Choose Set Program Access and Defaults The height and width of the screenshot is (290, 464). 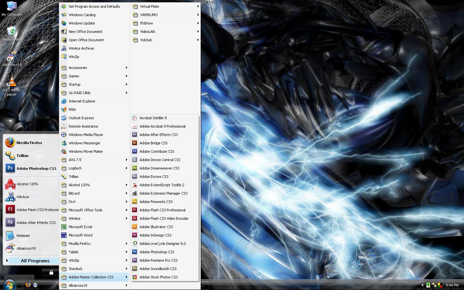point(95,6)
